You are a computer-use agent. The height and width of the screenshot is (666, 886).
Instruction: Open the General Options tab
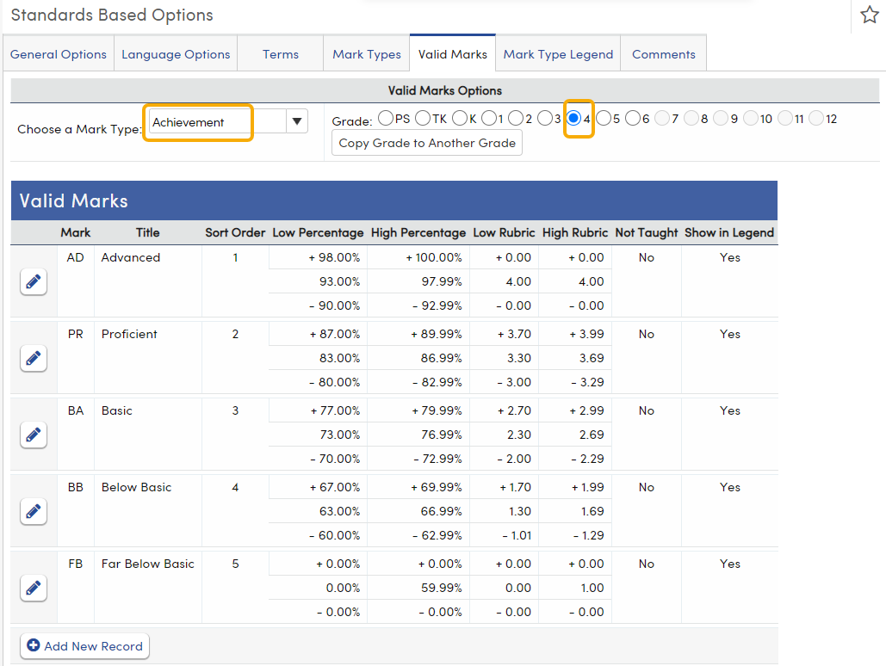[59, 54]
